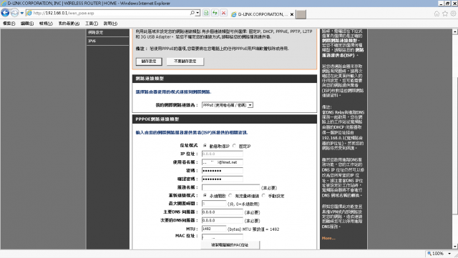Expand the address bar autocomplete arrow
Screen dimensions: 458x258
[198, 13]
